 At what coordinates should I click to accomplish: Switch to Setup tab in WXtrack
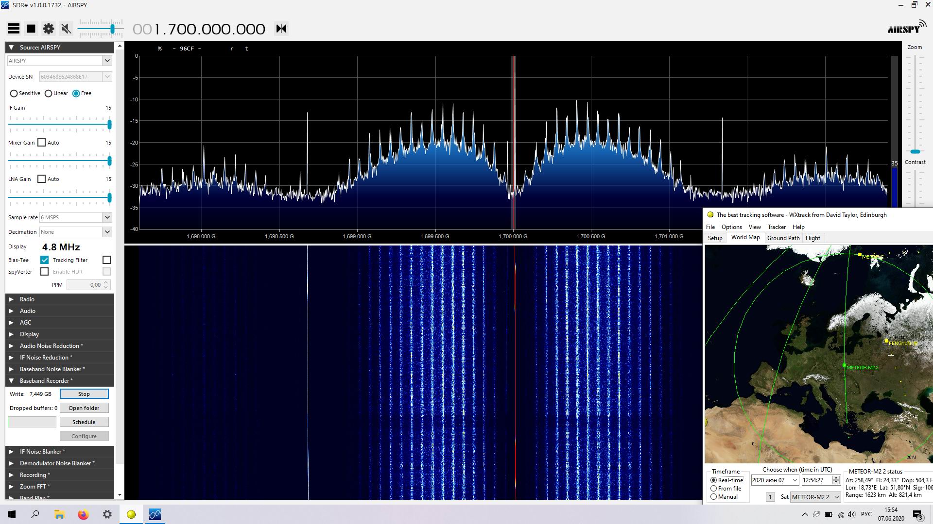[715, 238]
